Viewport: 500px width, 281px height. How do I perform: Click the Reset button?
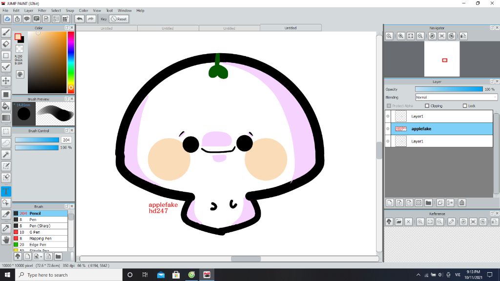pos(119,19)
